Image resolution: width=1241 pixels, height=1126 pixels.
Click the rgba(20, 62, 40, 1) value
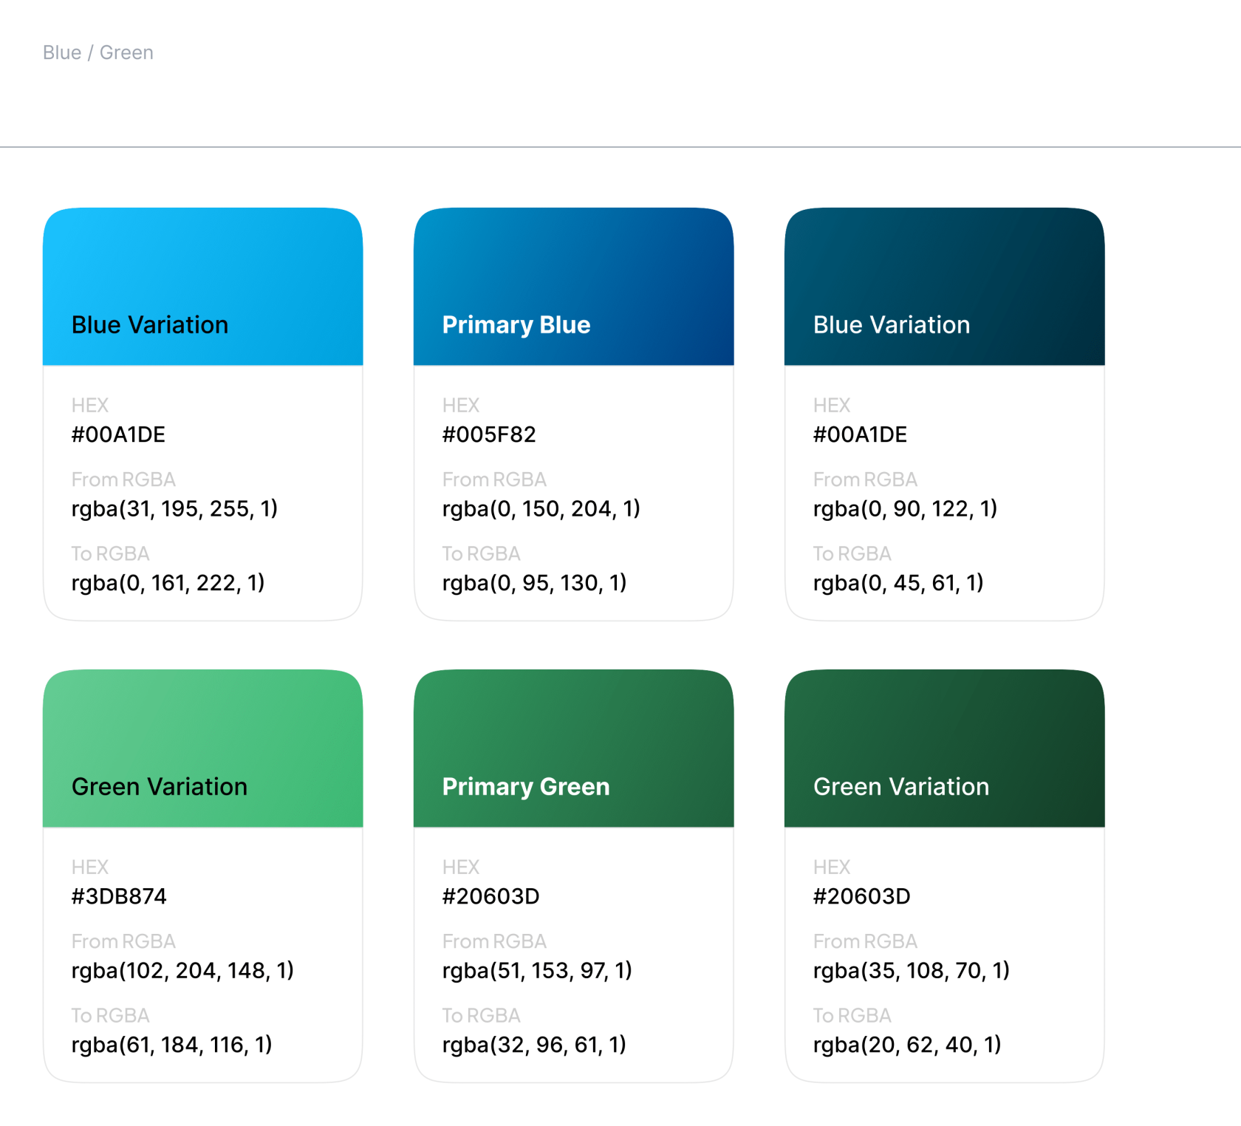click(907, 1045)
